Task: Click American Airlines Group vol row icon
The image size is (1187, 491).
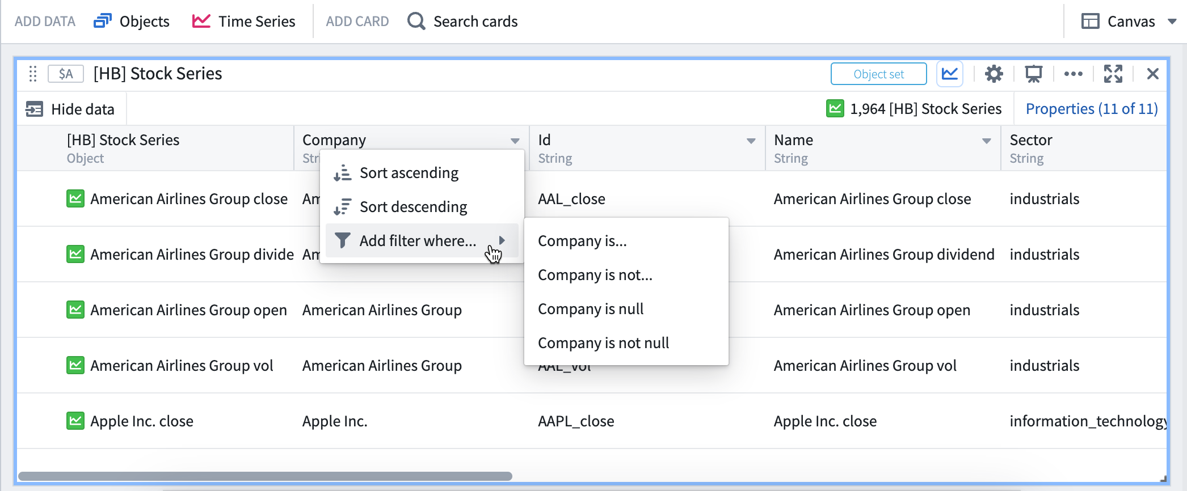Action: coord(75,365)
